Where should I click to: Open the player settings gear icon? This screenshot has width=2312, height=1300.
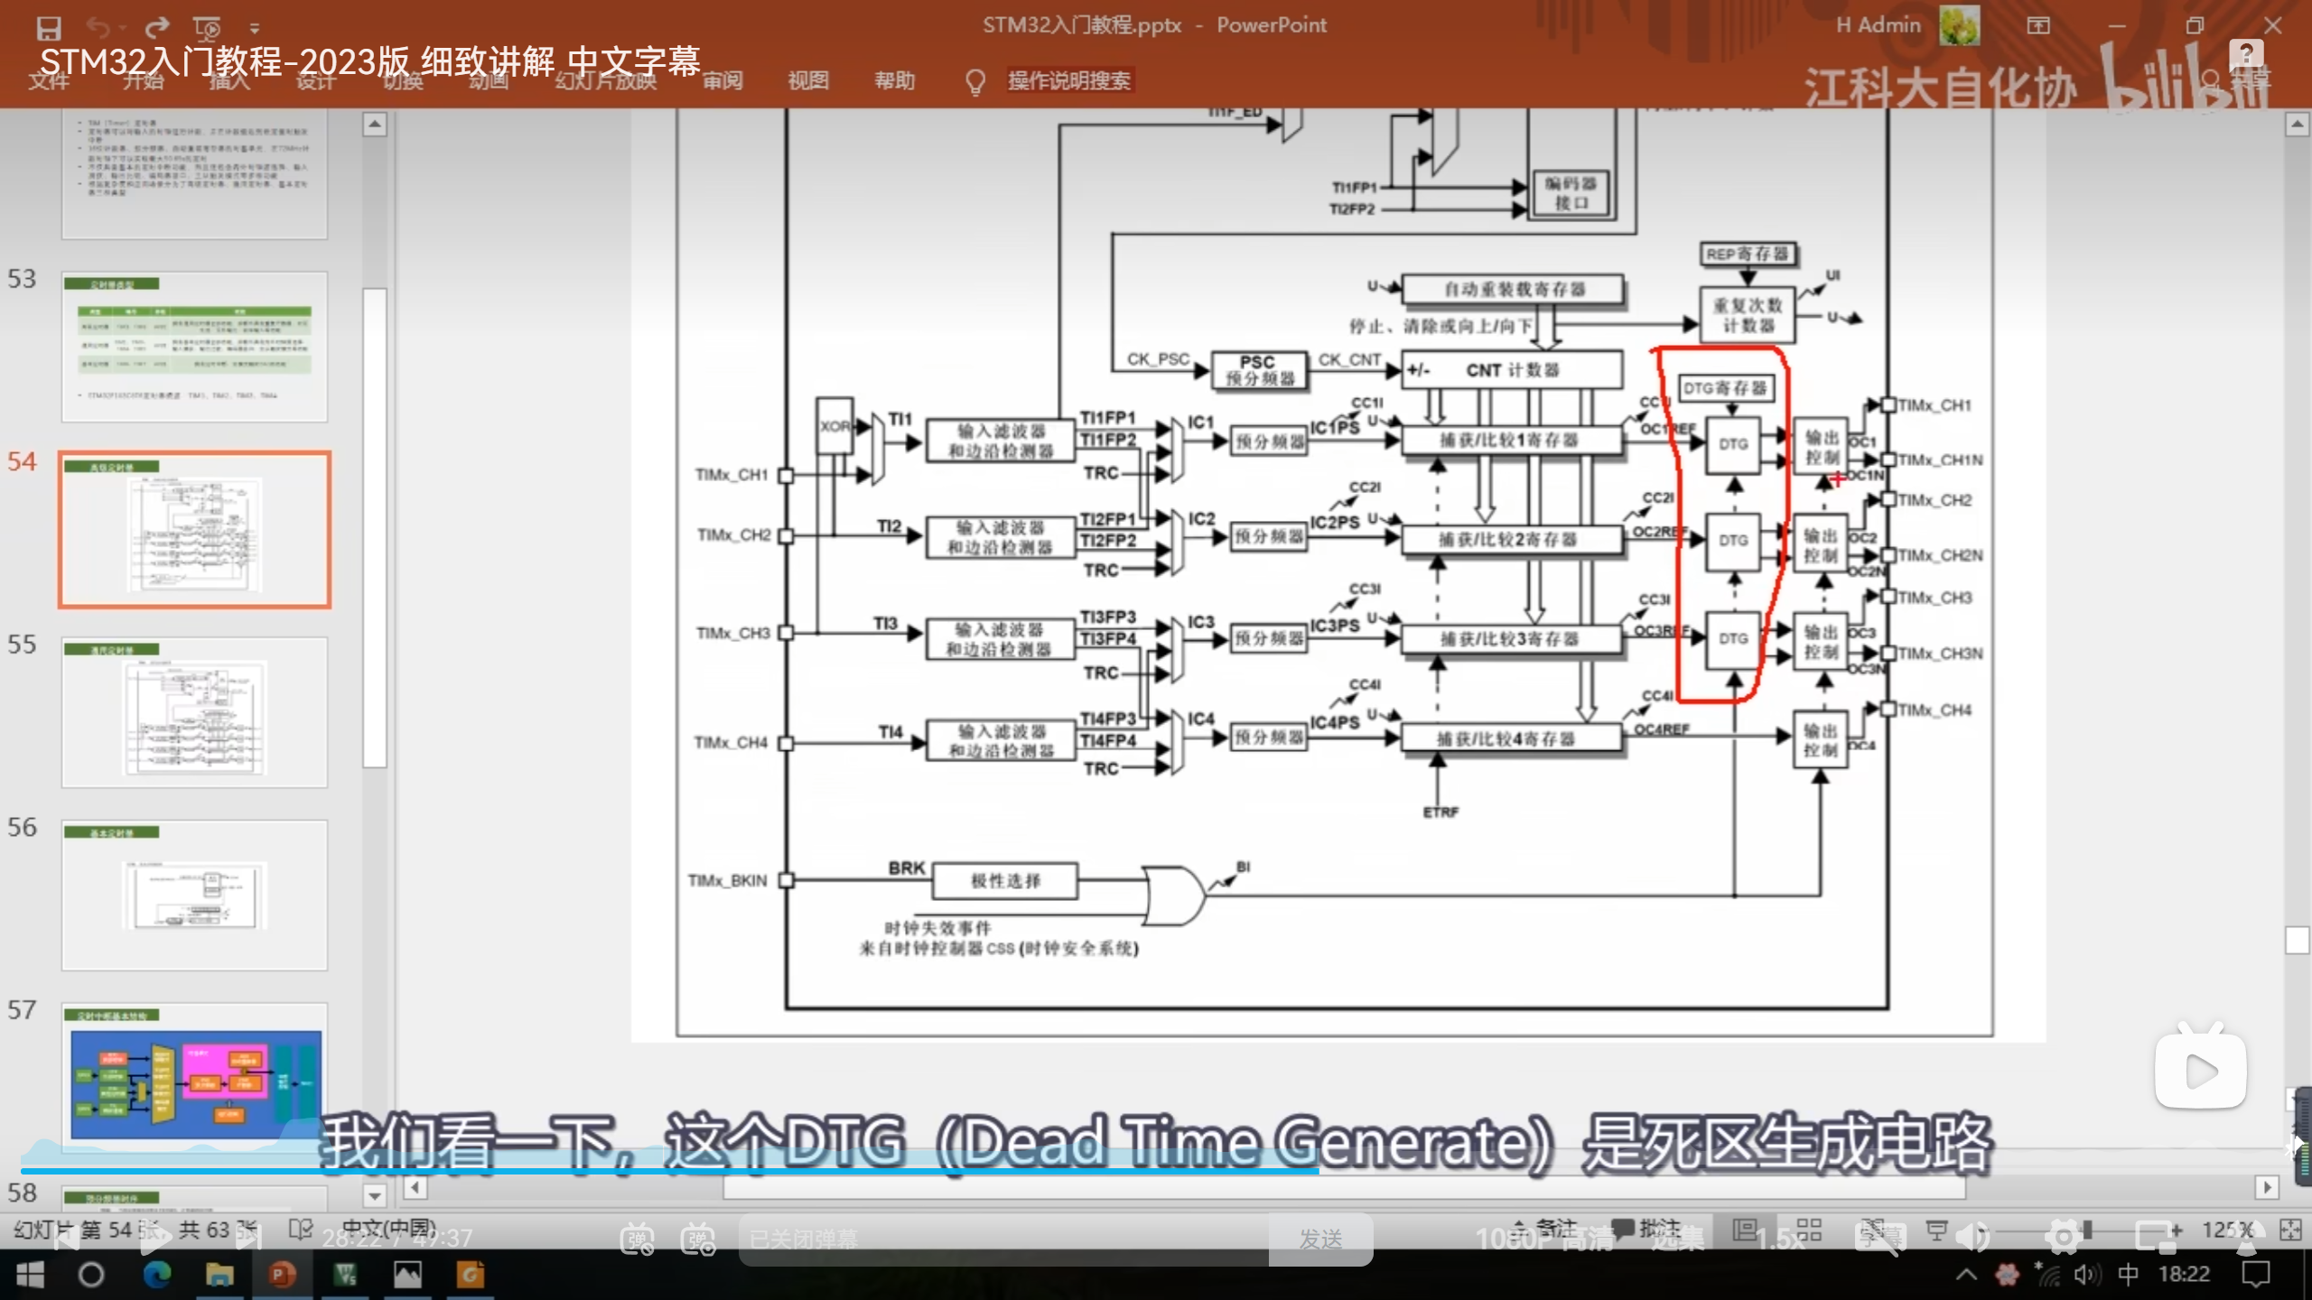[x=2063, y=1238]
